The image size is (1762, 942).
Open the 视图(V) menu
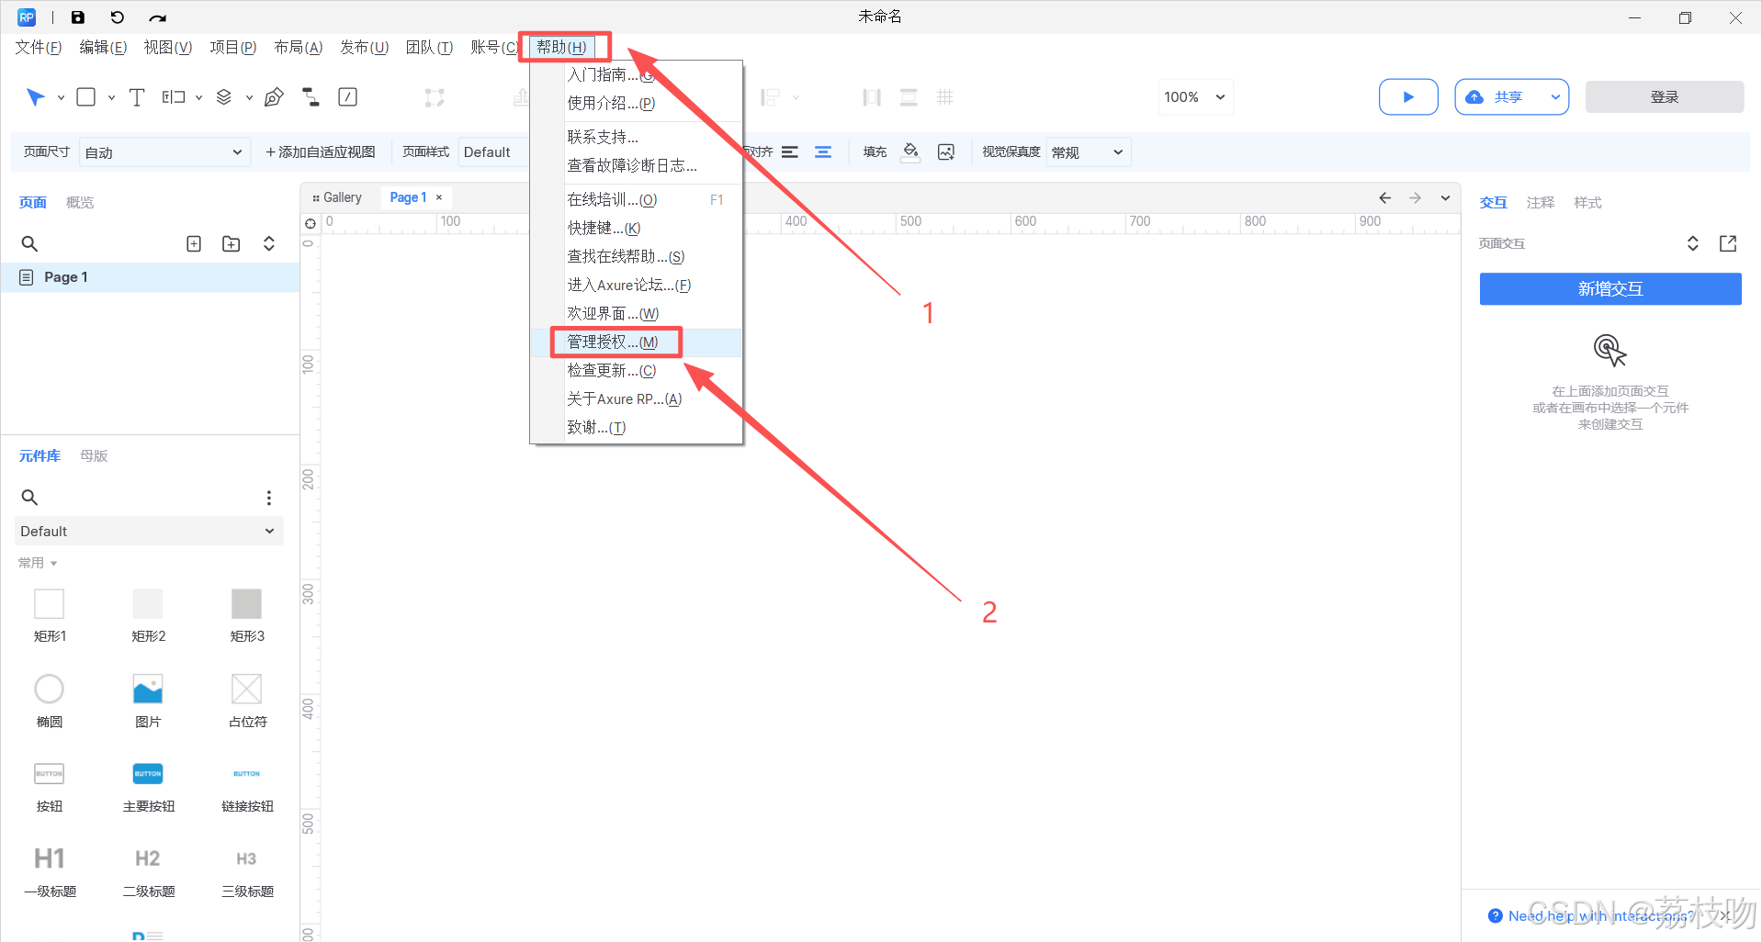coord(168,47)
